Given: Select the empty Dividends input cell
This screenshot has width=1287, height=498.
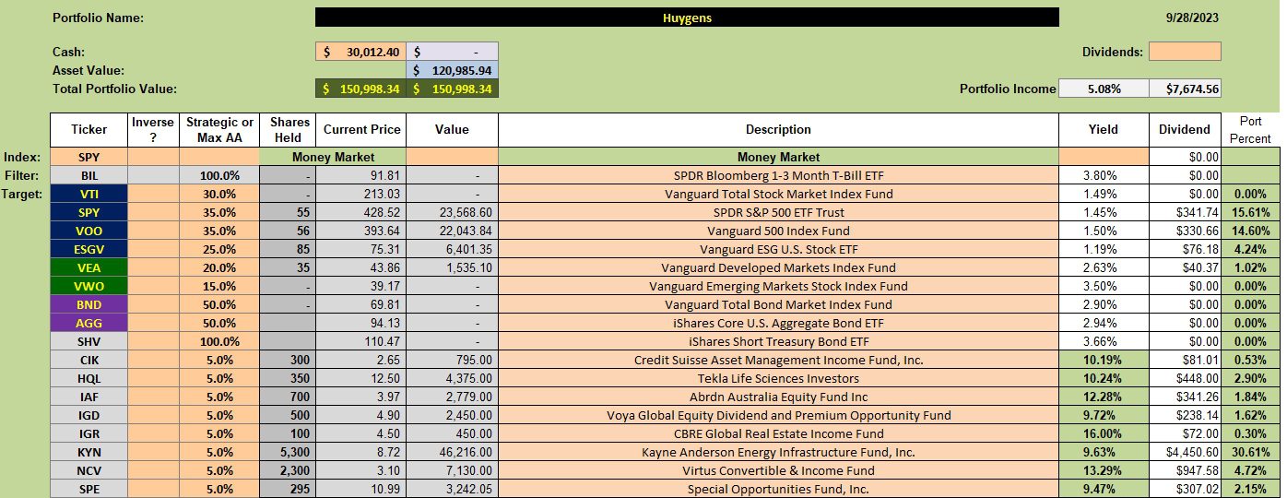Looking at the screenshot, I should coord(1185,52).
